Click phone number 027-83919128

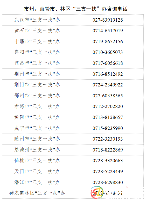tap(108, 20)
